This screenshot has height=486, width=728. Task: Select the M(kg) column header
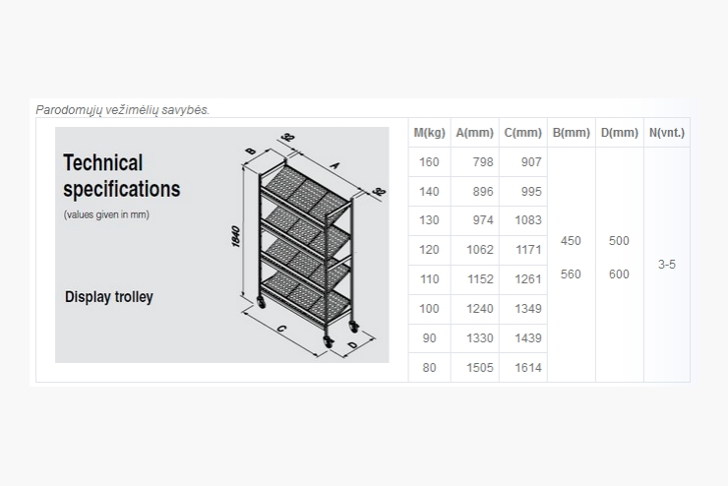[x=430, y=133]
